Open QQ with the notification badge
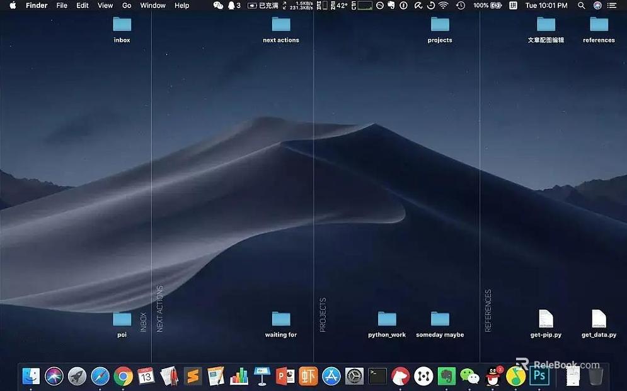The height and width of the screenshot is (391, 627). 493,376
